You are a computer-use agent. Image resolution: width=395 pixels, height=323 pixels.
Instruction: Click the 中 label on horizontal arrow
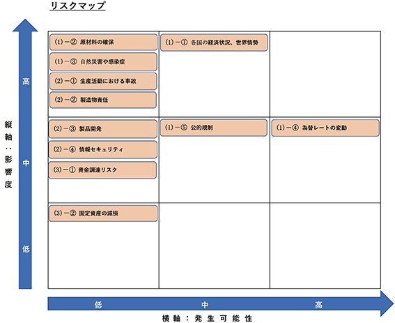point(205,305)
